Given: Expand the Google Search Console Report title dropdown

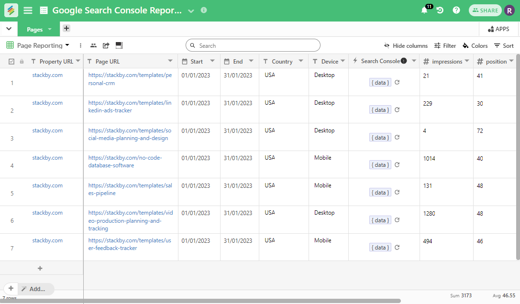Looking at the screenshot, I should point(190,10).
